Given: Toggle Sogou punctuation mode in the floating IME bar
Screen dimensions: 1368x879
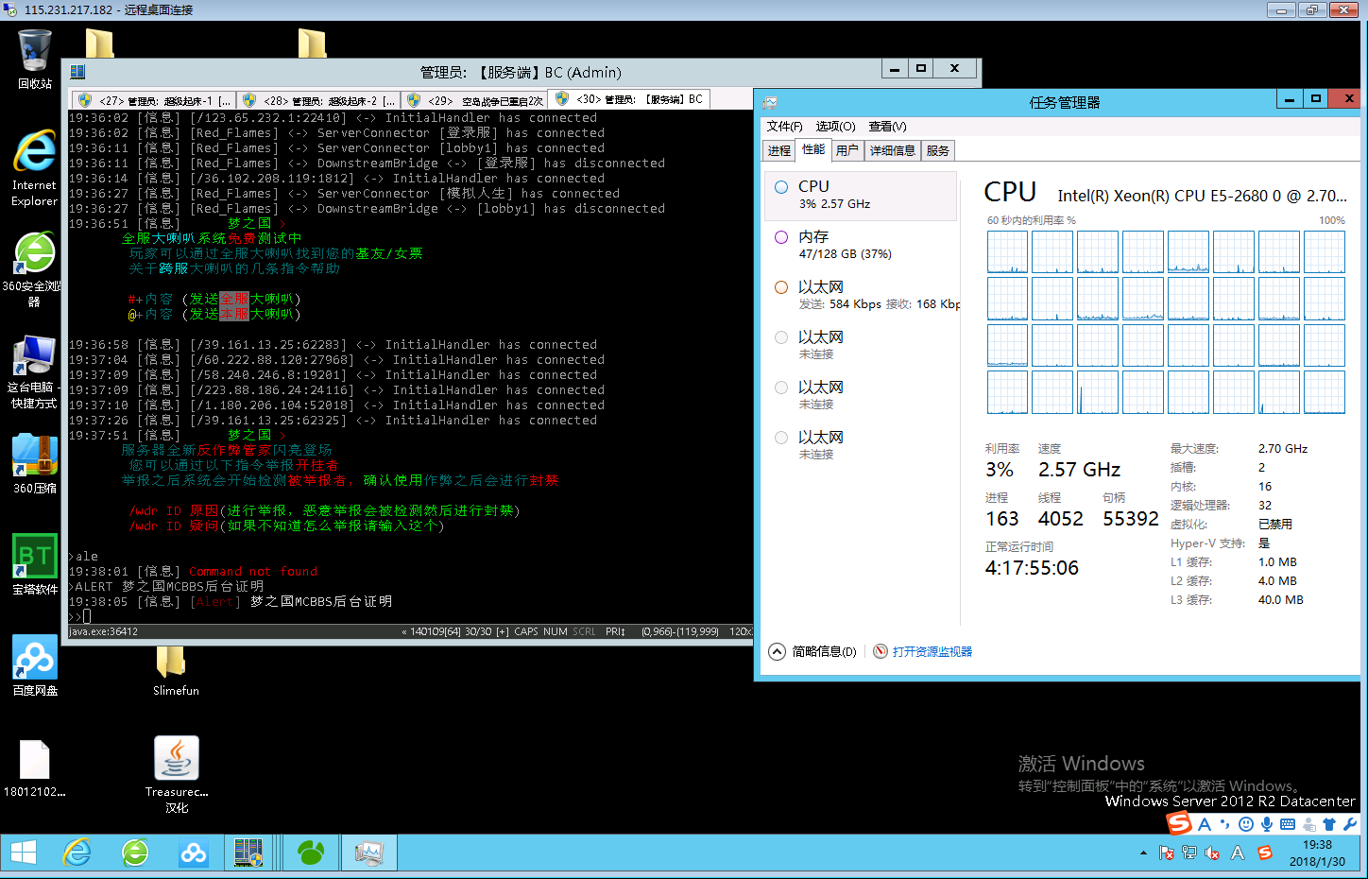Looking at the screenshot, I should [x=1225, y=824].
